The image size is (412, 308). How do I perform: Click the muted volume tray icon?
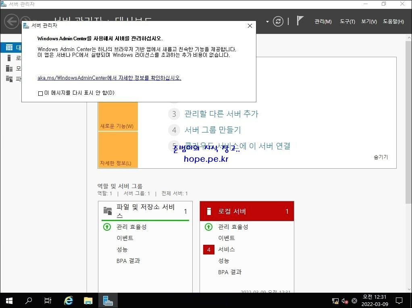click(x=345, y=301)
